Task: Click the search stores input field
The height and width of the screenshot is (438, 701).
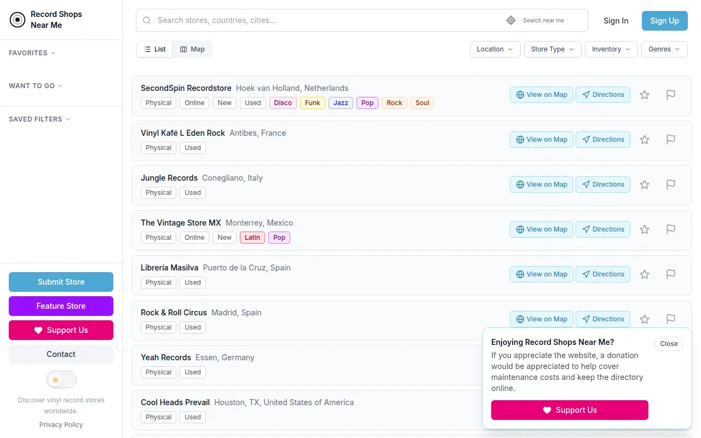Action: [x=329, y=20]
